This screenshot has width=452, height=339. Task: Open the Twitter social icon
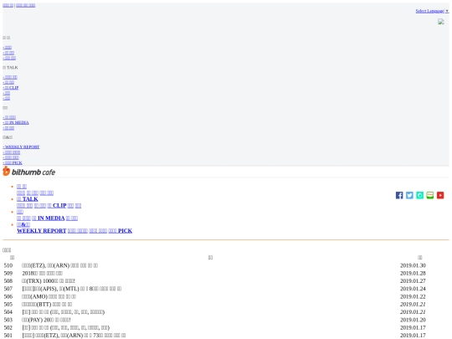click(409, 195)
